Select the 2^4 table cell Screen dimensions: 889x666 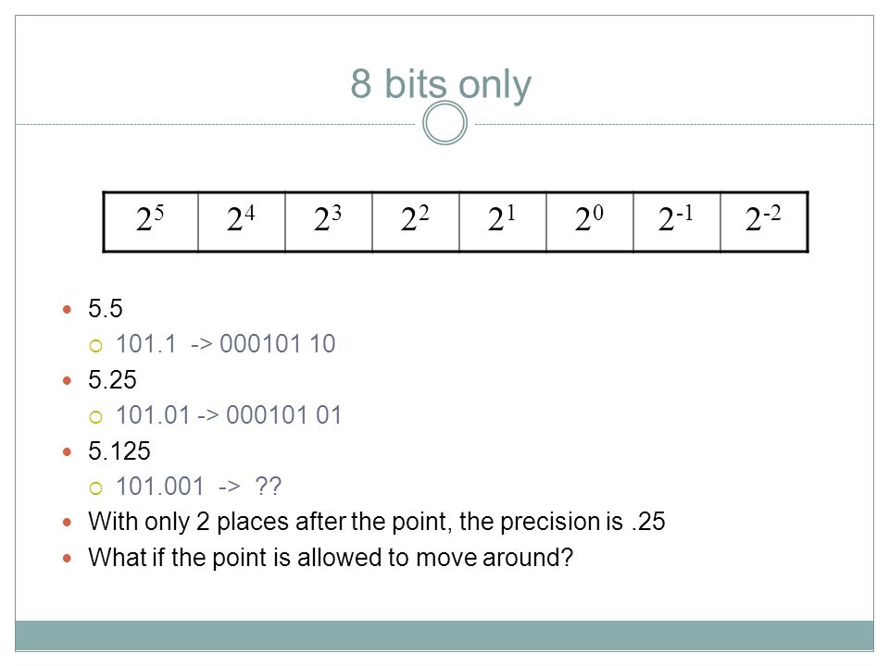pos(242,222)
